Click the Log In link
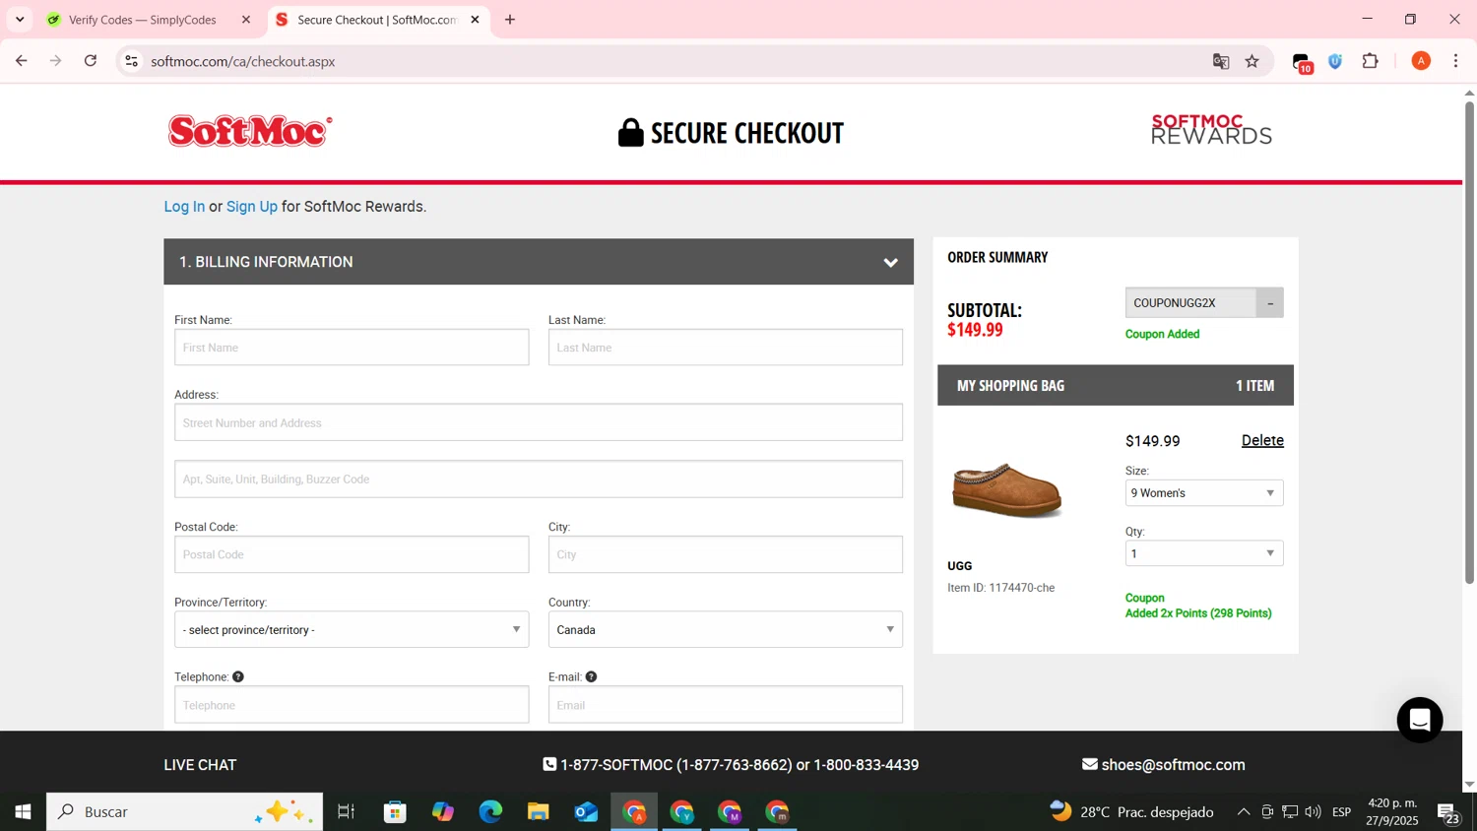 [x=184, y=207]
